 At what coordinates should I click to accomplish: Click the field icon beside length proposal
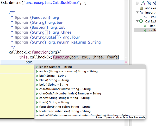(x=37, y=67)
